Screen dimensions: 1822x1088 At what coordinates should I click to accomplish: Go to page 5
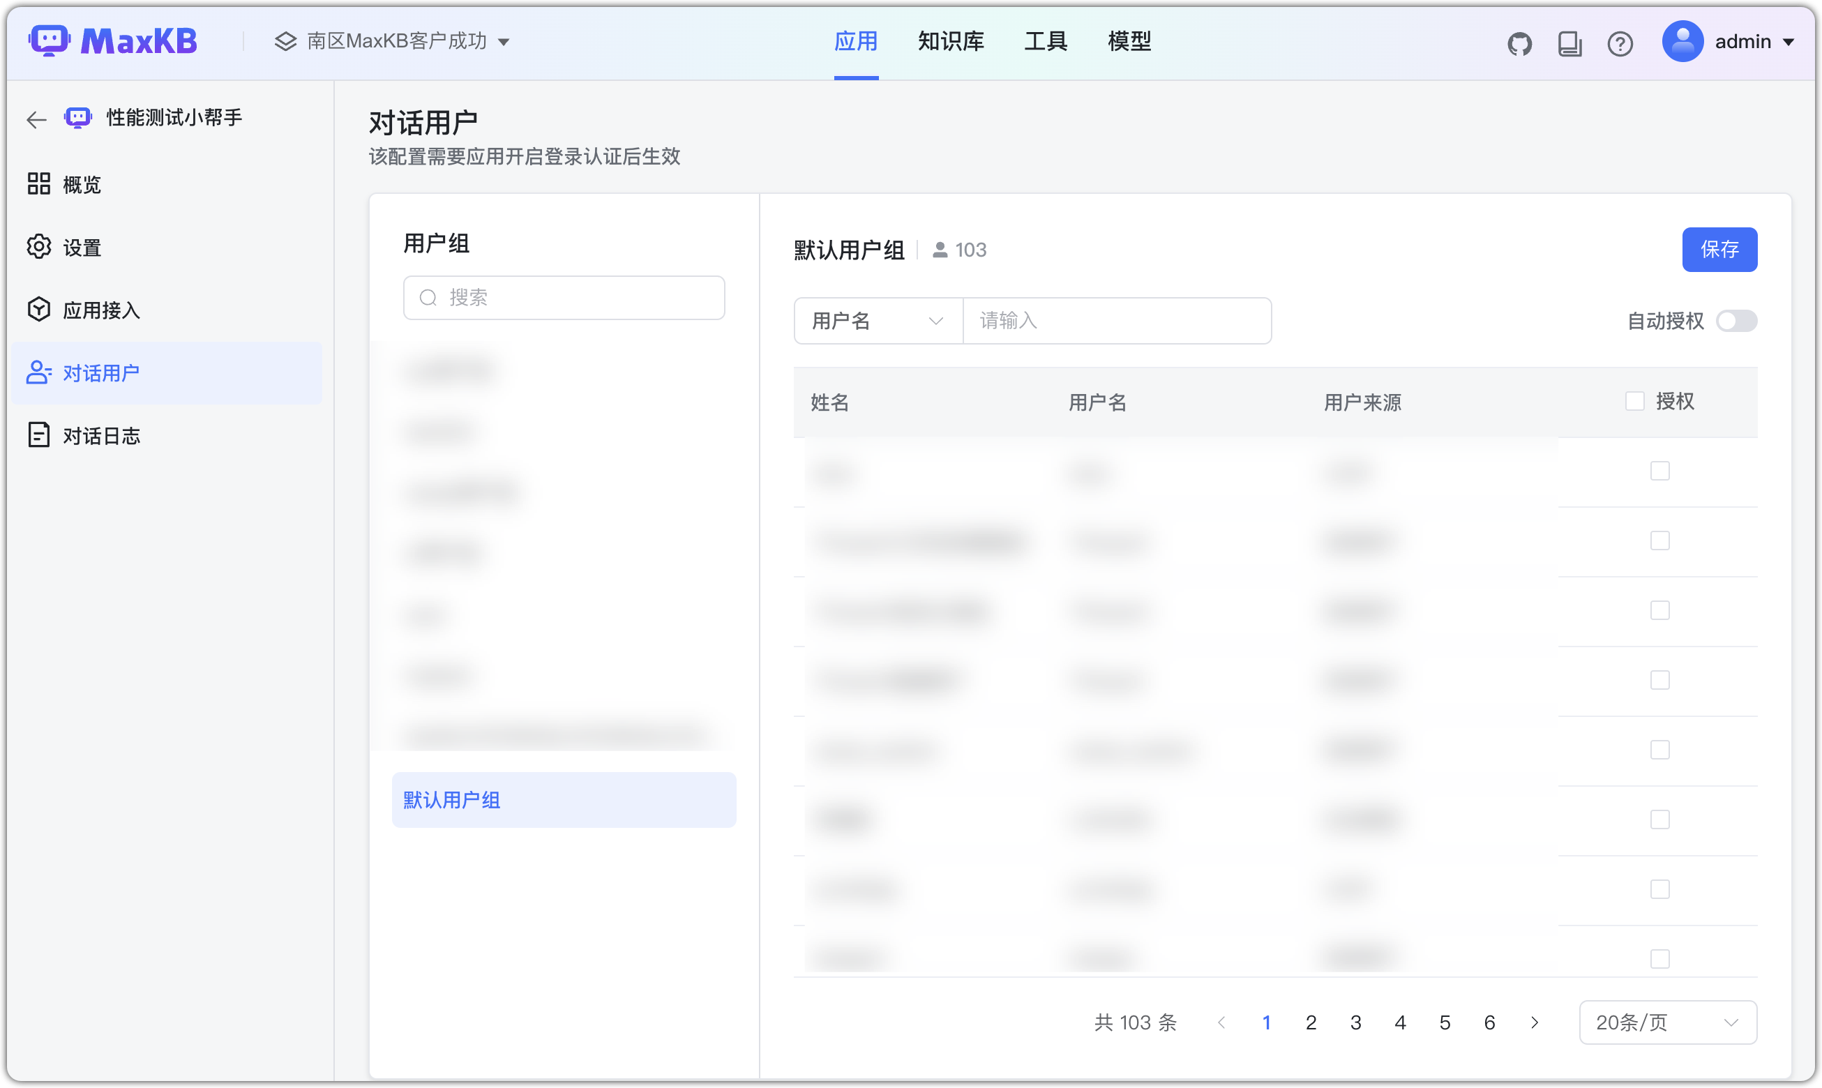pos(1445,1022)
